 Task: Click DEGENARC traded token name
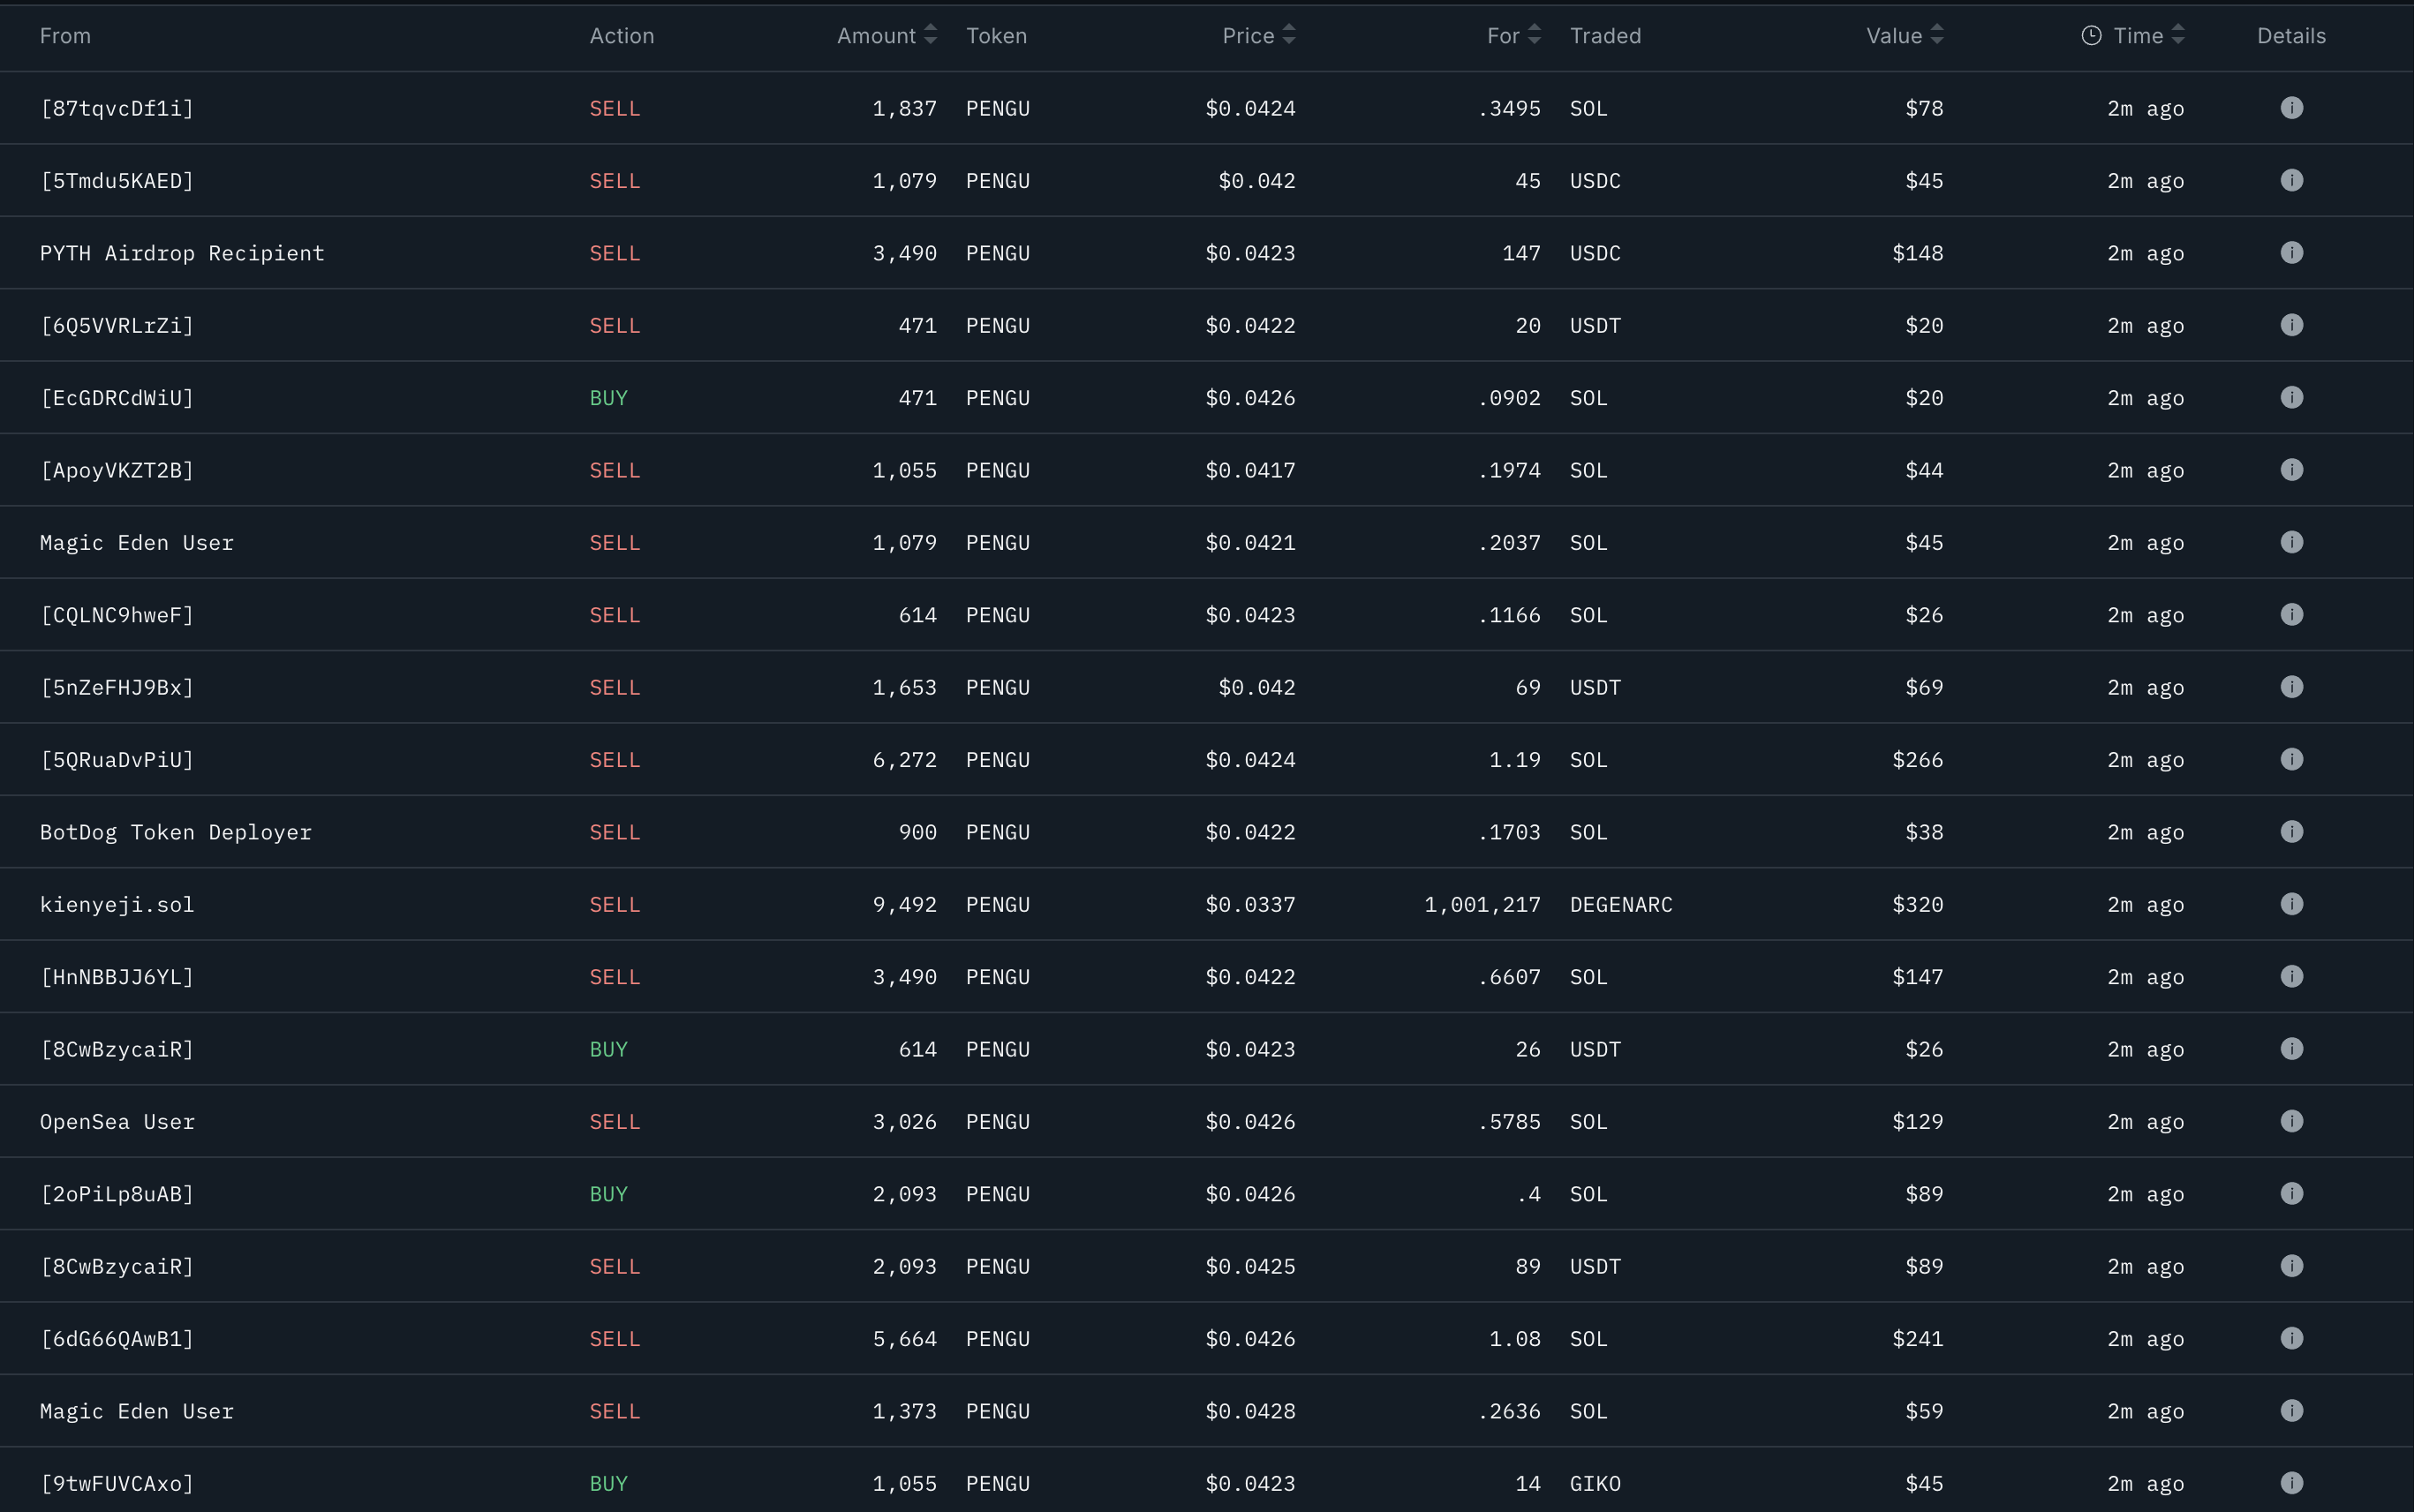[x=1621, y=905]
